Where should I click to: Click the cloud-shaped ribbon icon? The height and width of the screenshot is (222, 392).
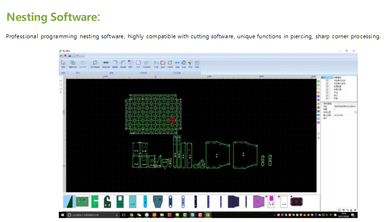point(184,63)
